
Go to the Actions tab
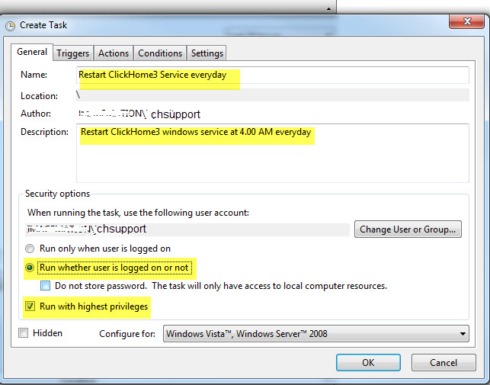(114, 53)
